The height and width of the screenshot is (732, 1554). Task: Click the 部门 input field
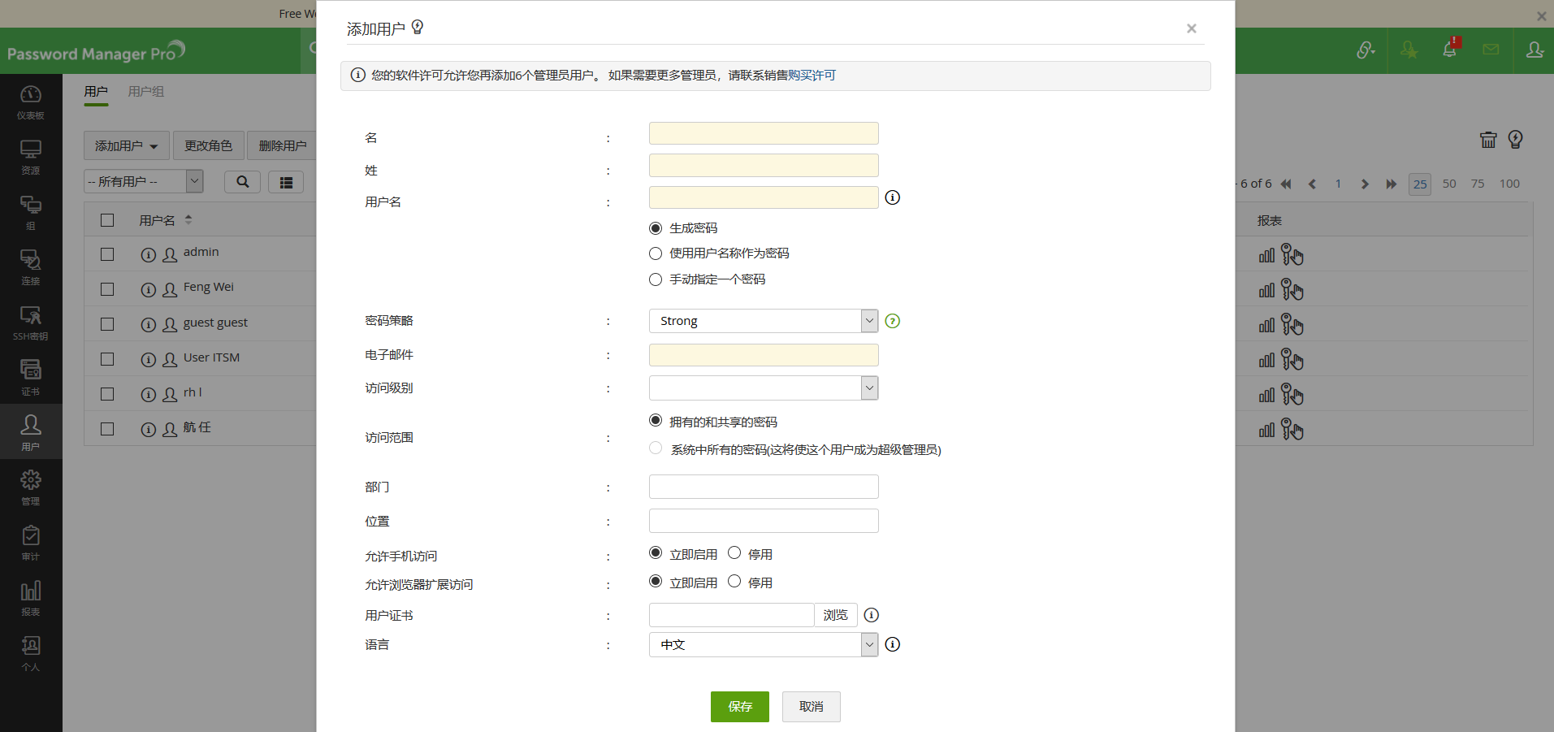pyautogui.click(x=764, y=487)
